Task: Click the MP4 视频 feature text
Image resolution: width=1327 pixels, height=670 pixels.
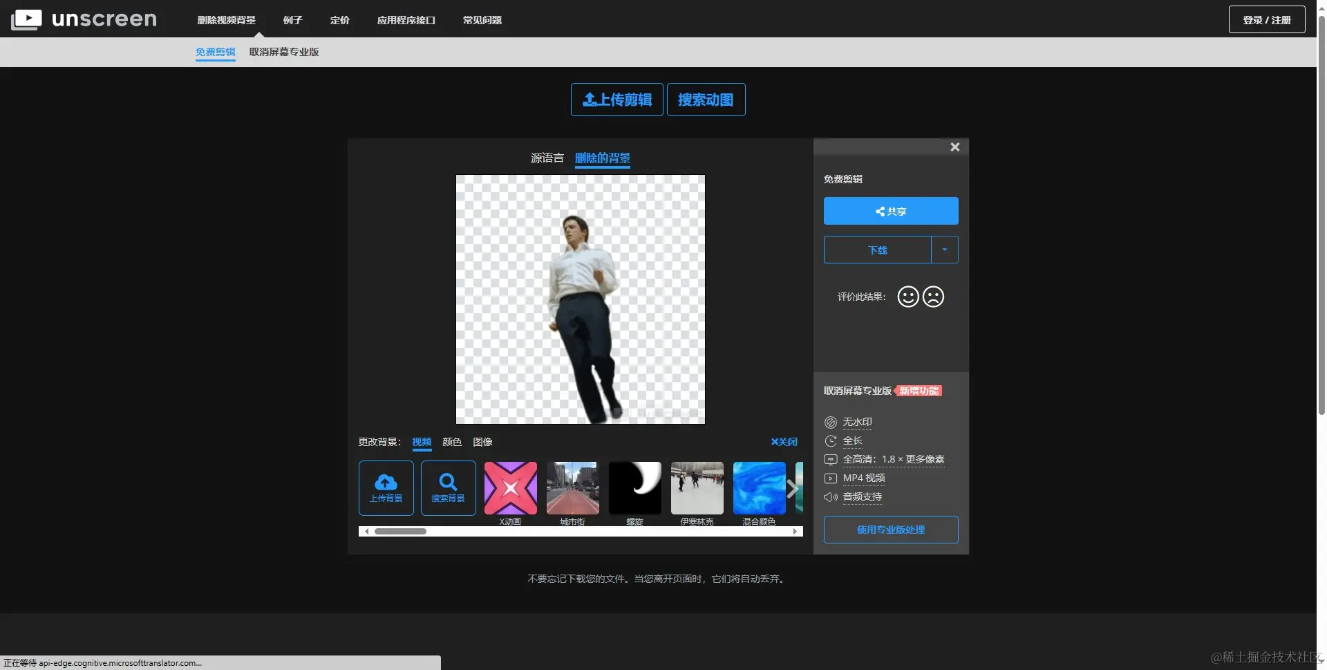Action: [x=863, y=478]
